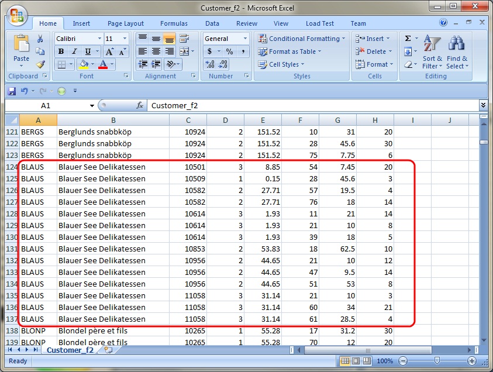Open the Review ribbon tab
The image size is (493, 372).
coord(247,23)
